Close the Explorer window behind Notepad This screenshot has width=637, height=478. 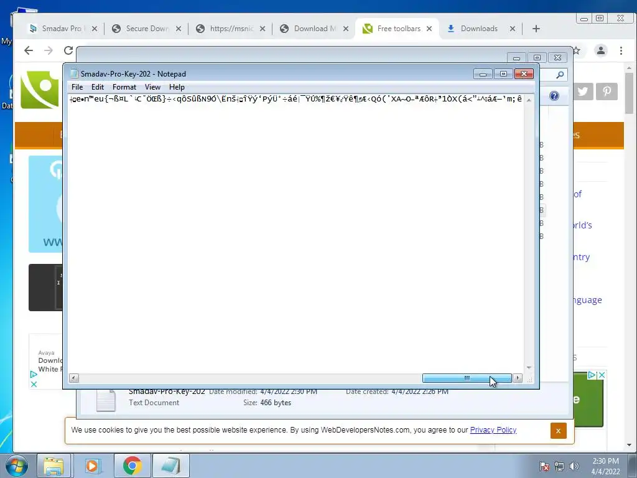click(558, 58)
